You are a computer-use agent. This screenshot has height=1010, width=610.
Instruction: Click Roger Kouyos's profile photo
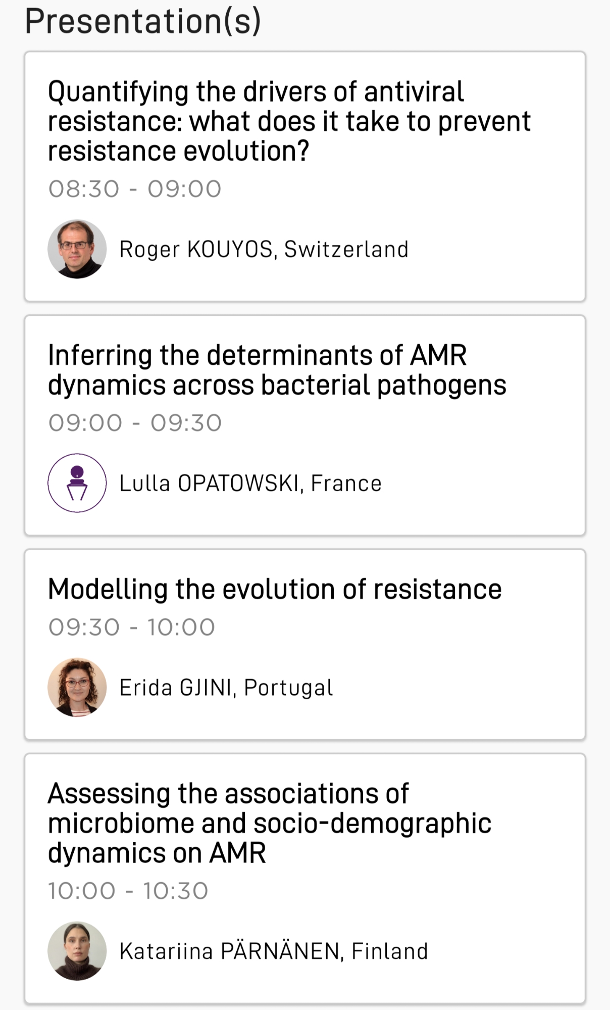point(77,249)
